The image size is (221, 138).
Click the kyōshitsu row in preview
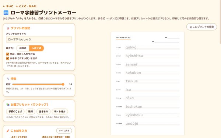[x=148, y=56]
